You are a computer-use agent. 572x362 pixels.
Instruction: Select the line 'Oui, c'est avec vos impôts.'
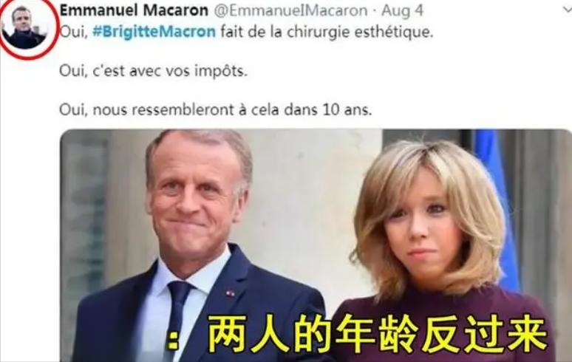point(153,71)
